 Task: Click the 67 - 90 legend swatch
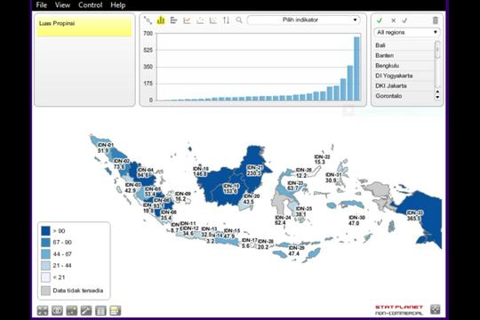pos(45,242)
